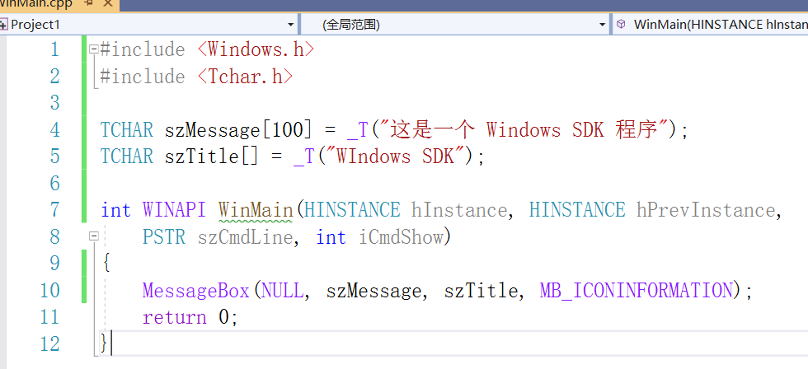Click the int return type on line 7

tap(116, 210)
